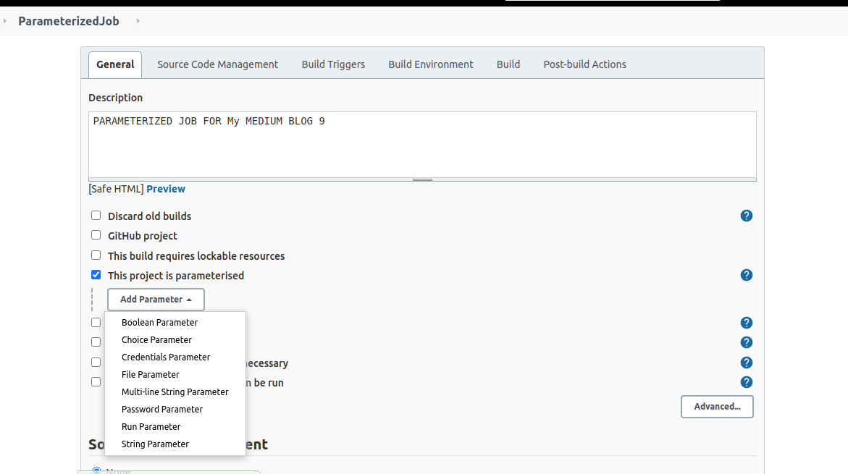Image resolution: width=848 pixels, height=474 pixels.
Task: Click the "Advanced..." button
Action: click(x=717, y=406)
